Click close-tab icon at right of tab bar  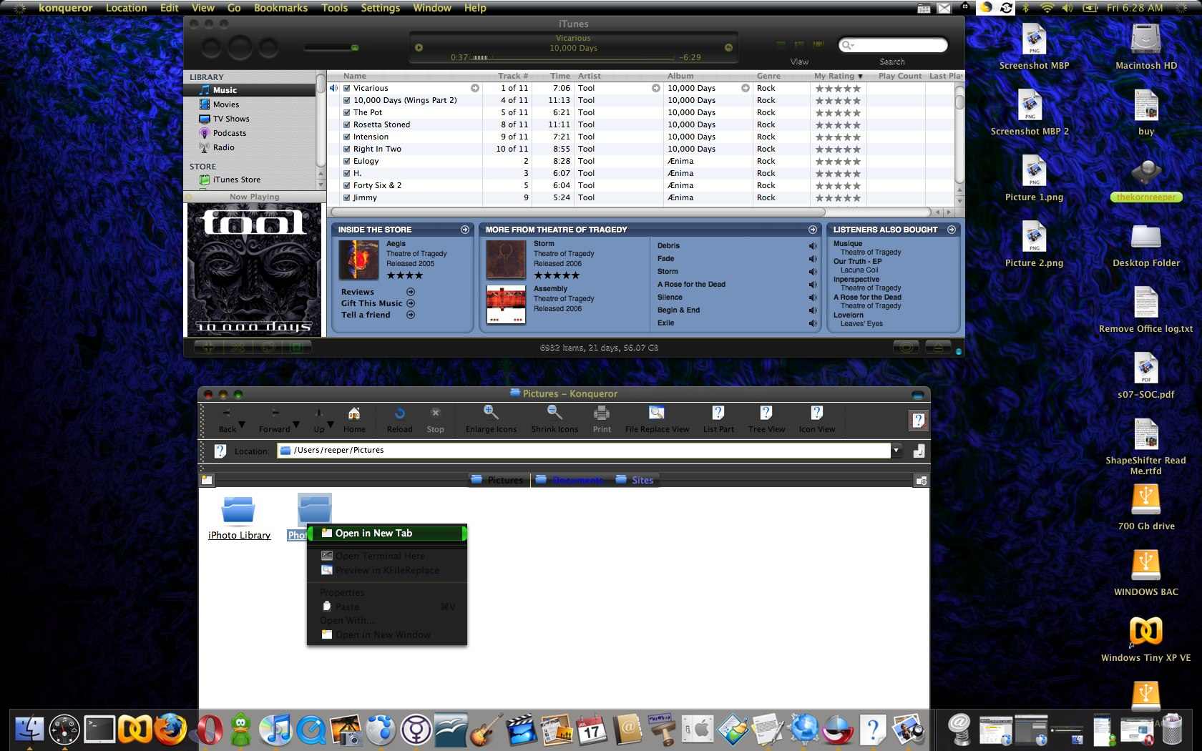(921, 481)
